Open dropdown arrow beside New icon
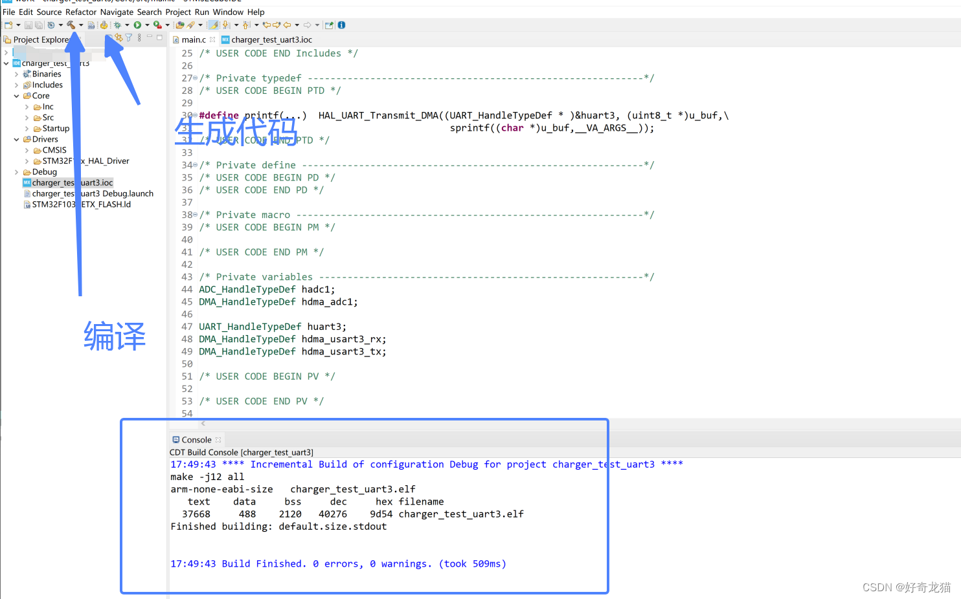 pos(18,25)
